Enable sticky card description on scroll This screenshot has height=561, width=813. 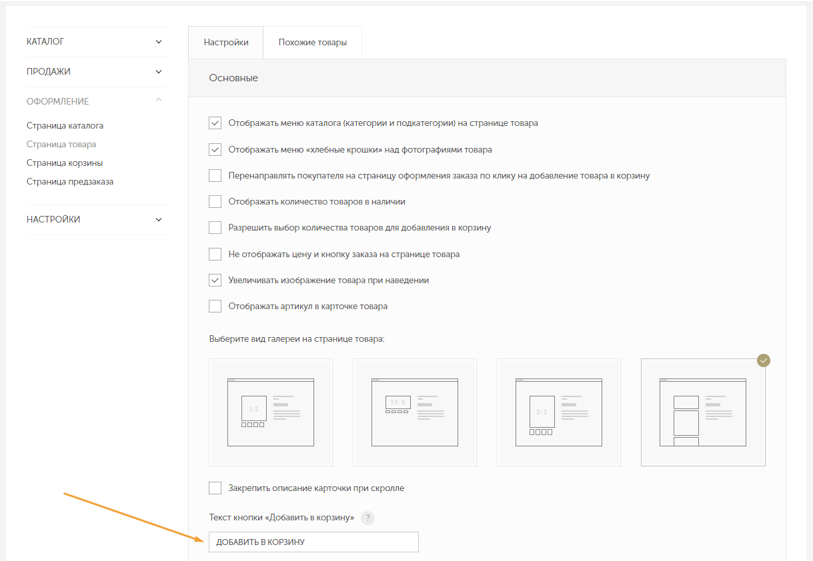pos(215,488)
